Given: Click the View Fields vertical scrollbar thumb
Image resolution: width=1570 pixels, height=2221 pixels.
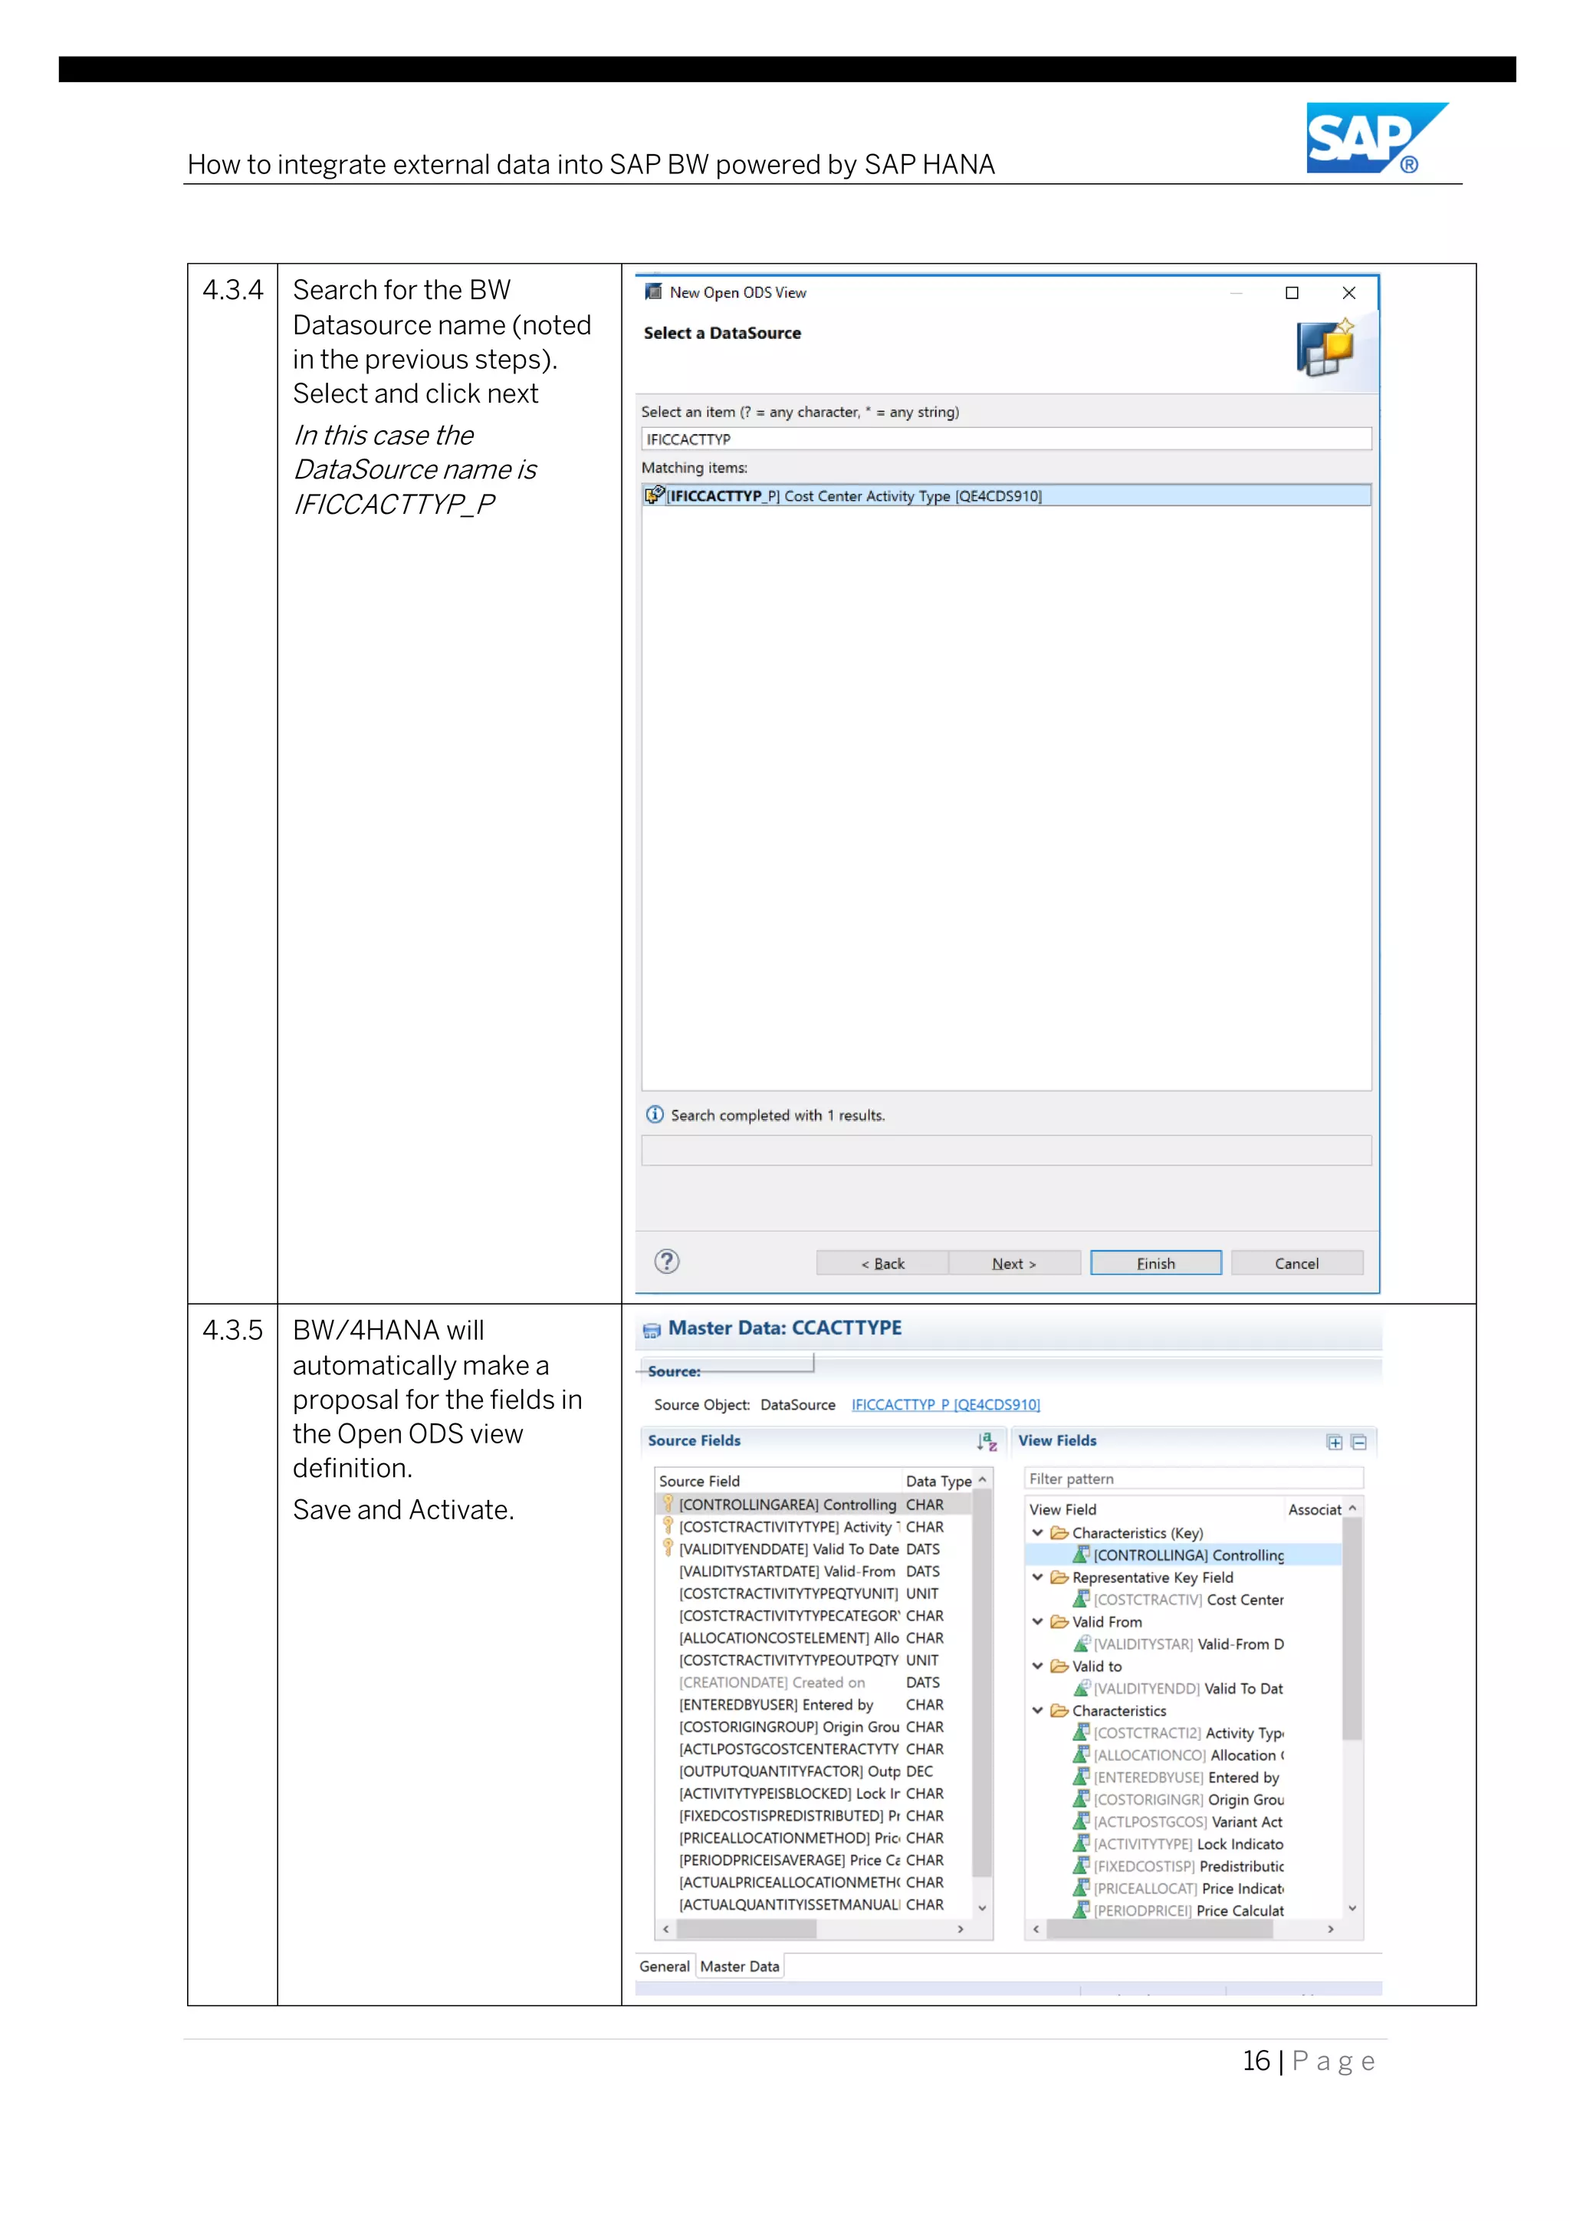Looking at the screenshot, I should (1352, 1628).
